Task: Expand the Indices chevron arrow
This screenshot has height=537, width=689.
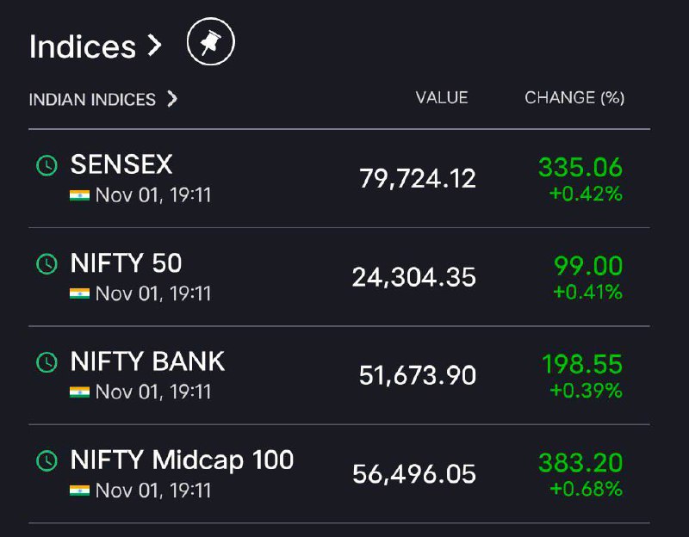Action: pyautogui.click(x=154, y=46)
